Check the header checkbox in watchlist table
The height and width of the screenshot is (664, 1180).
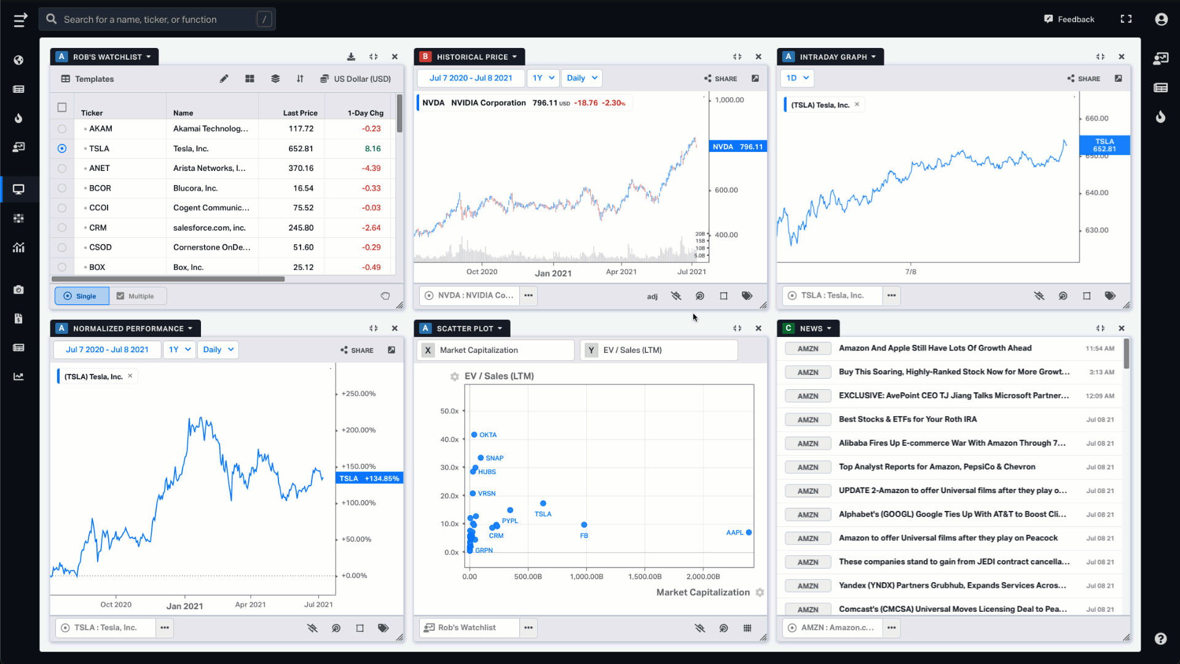tap(61, 107)
